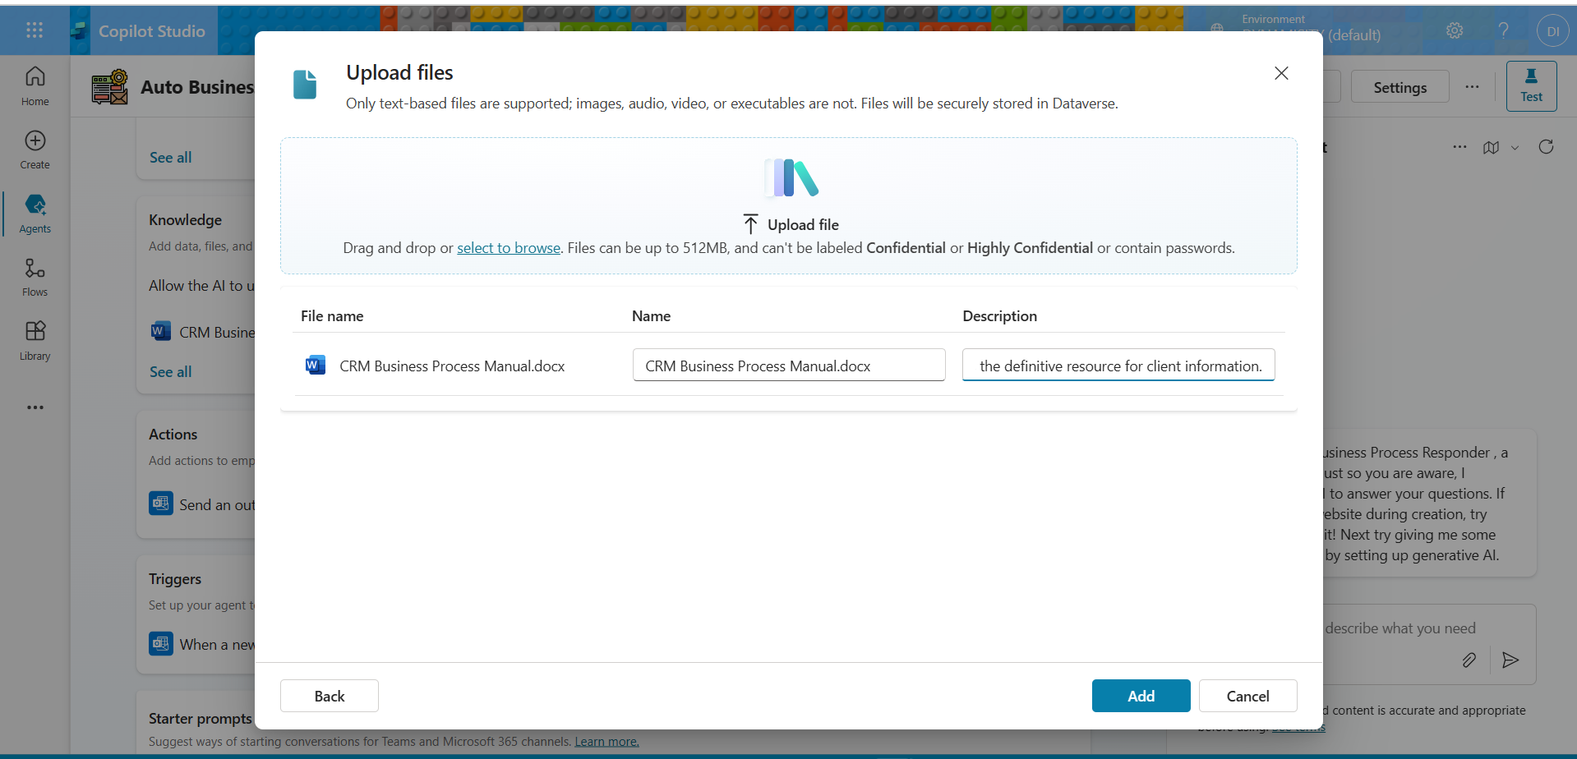Open the settings gear icon
Screen dimensions: 1577x759
(x=1455, y=30)
